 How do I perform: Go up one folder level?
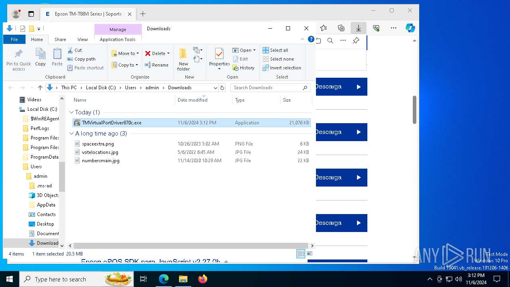[40, 88]
